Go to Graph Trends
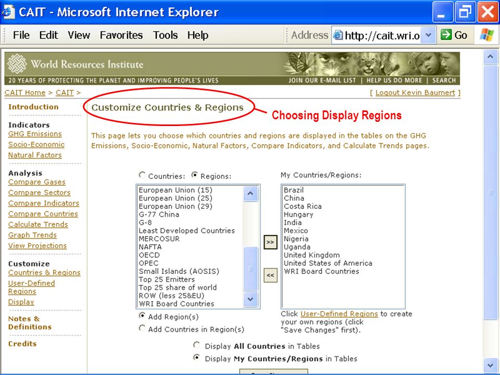 coord(32,235)
